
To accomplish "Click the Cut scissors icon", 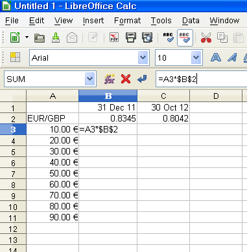I will coord(206,37).
